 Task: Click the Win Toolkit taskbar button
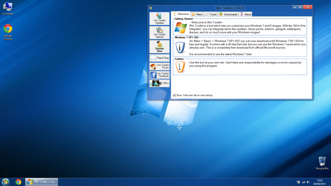(42, 182)
